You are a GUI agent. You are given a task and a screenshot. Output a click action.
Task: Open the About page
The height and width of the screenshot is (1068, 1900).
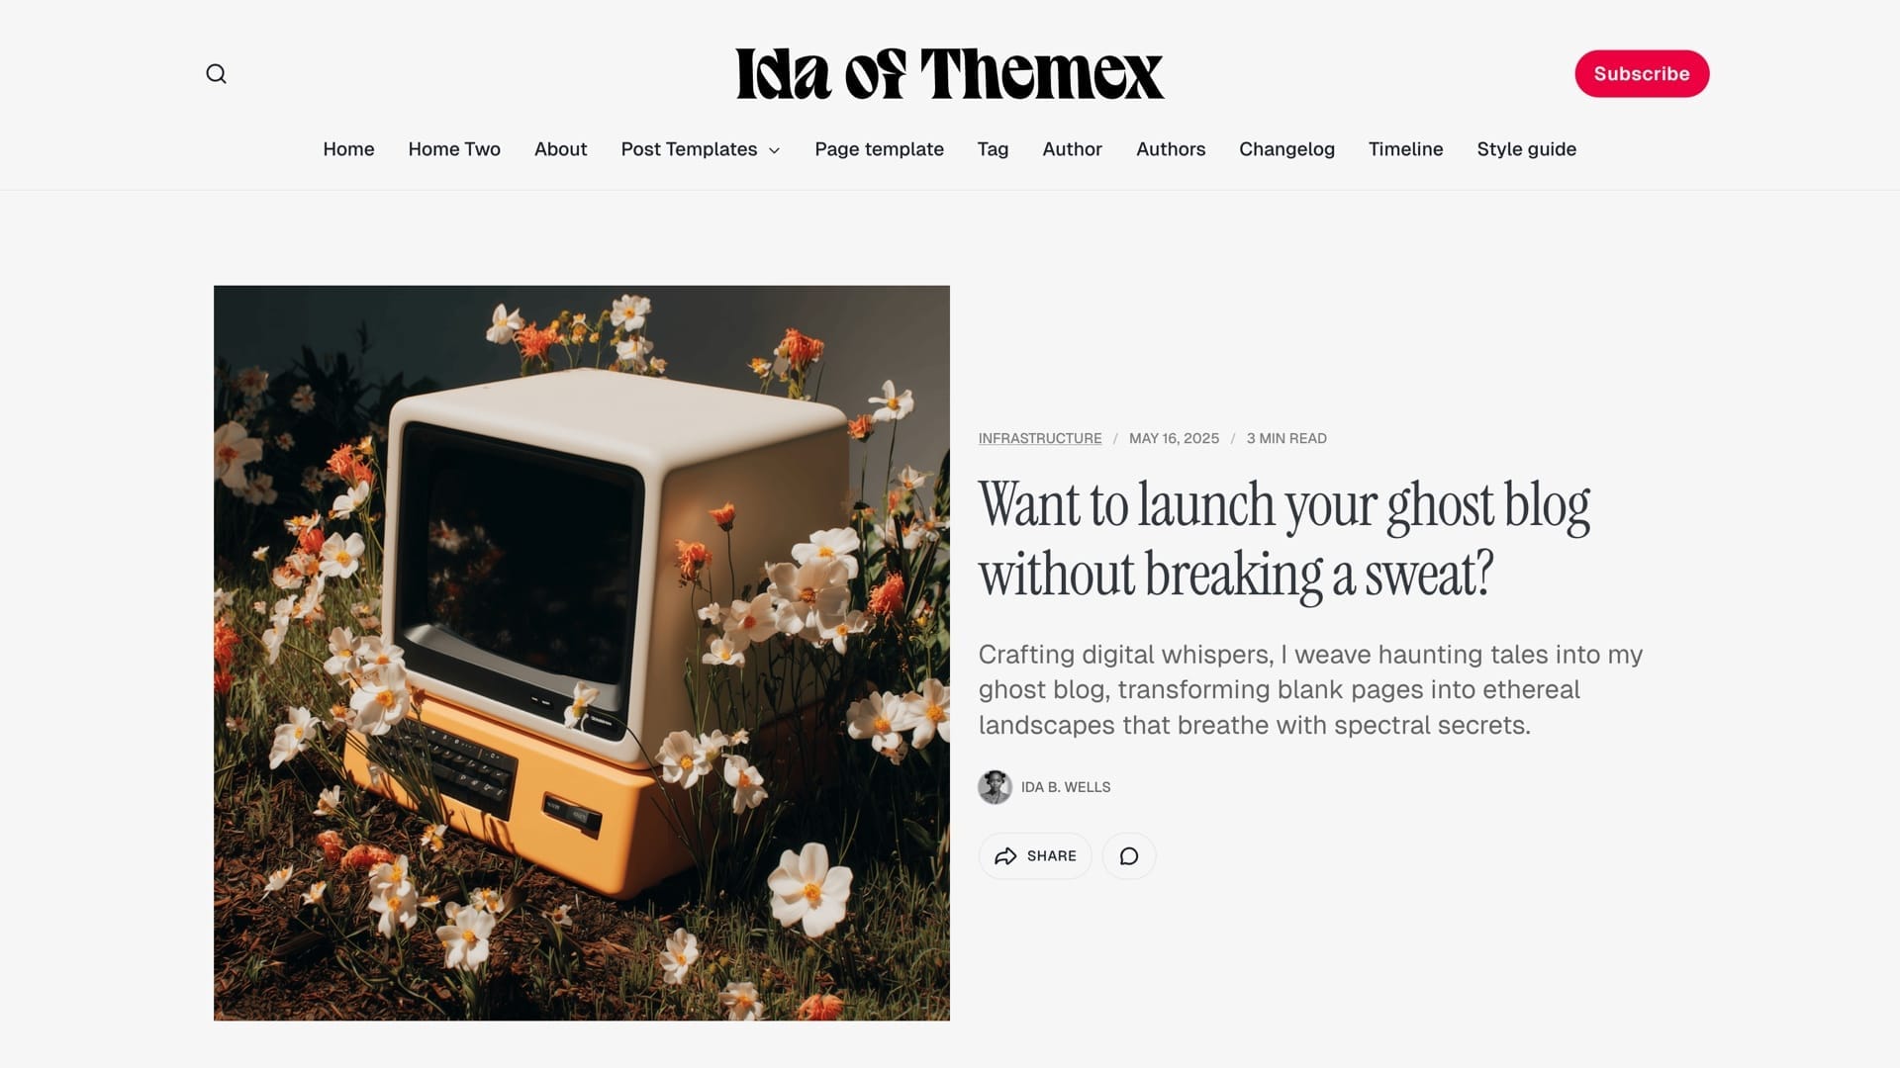(x=560, y=149)
